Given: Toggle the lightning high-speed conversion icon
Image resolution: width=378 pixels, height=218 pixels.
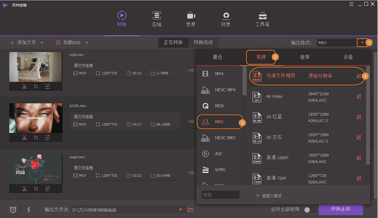Looking at the screenshot, I should [x=29, y=210].
